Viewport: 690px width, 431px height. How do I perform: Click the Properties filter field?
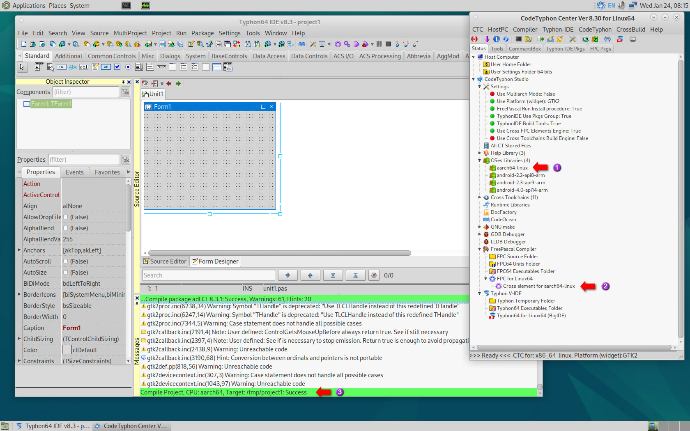(x=83, y=160)
